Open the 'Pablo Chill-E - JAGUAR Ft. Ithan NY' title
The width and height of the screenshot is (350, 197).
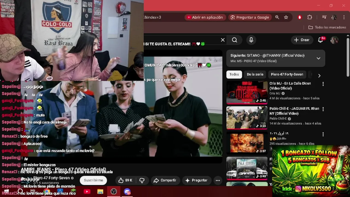[294, 111]
